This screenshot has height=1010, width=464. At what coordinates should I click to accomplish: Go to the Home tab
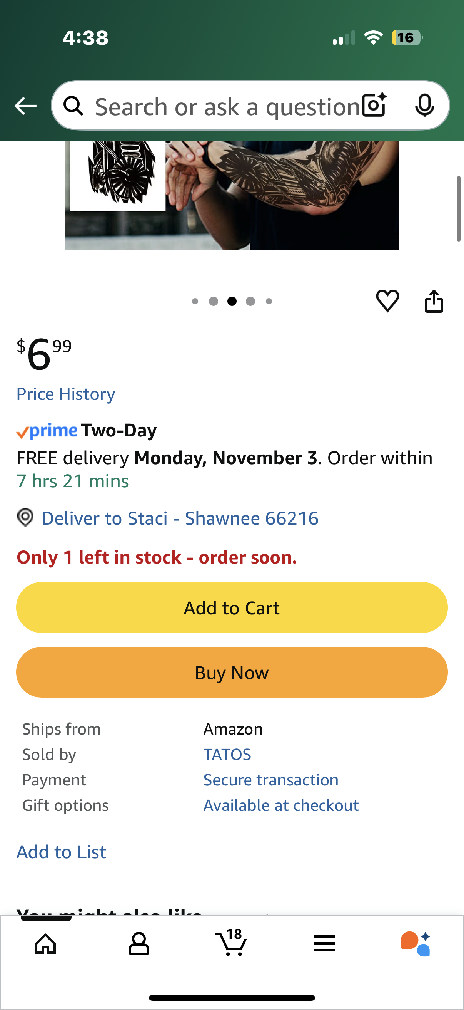45,943
